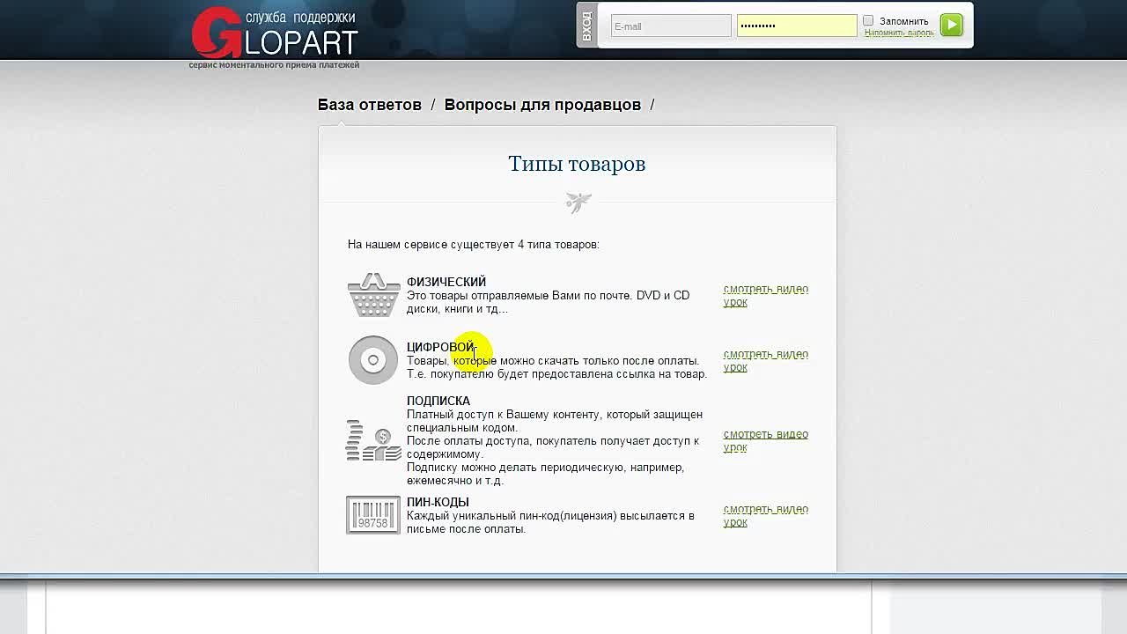Click the green login arrow button

(951, 25)
